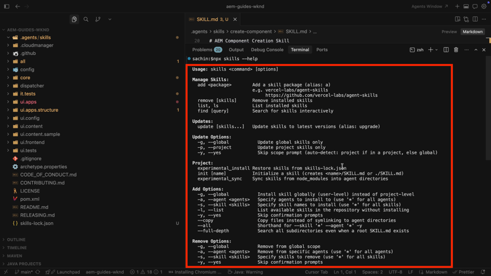Open the Problems tab
491x276 pixels.
(207, 50)
